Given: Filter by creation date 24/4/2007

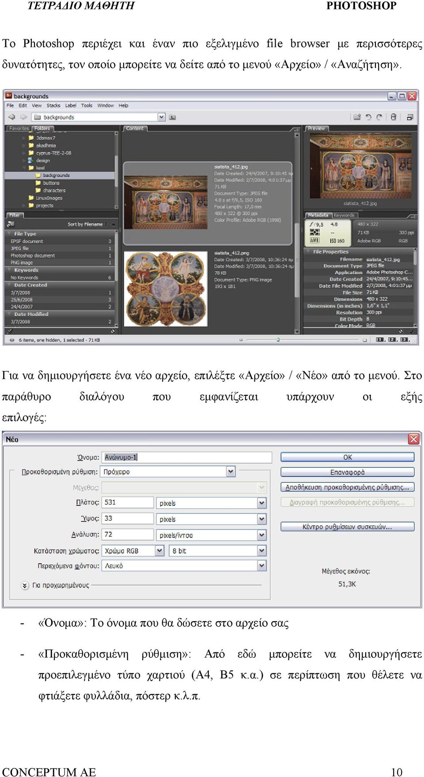Looking at the screenshot, I should coord(61,307).
